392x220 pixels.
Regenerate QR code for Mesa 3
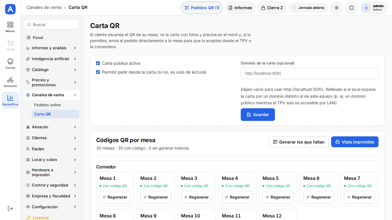coord(197,197)
